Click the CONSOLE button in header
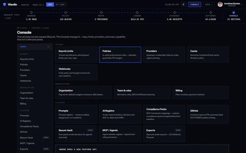The height and width of the screenshot is (153, 246). coord(195,5)
